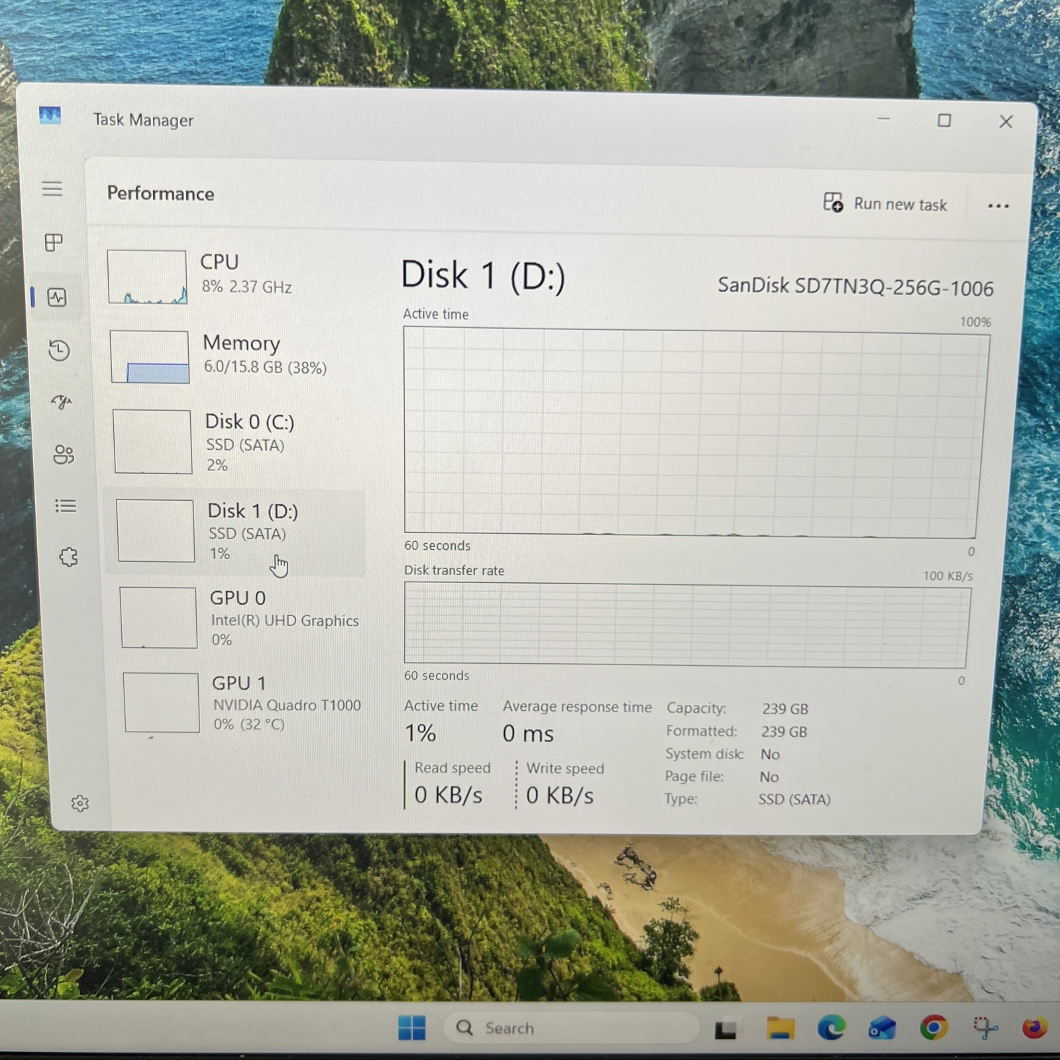
Task: Click the Read speed 0 KB/s value
Action: pyautogui.click(x=449, y=795)
